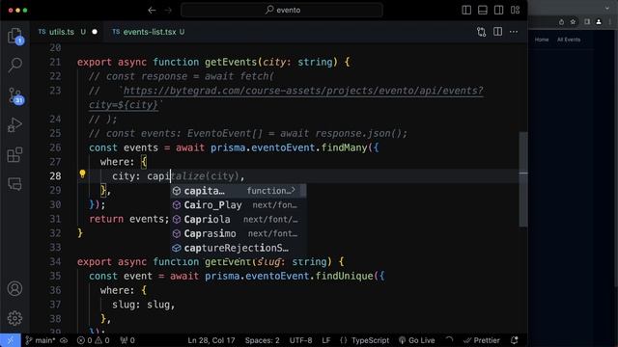Image resolution: width=618 pixels, height=347 pixels.
Task: Select the captureRejectionSymbol suggestion
Action: [239, 248]
